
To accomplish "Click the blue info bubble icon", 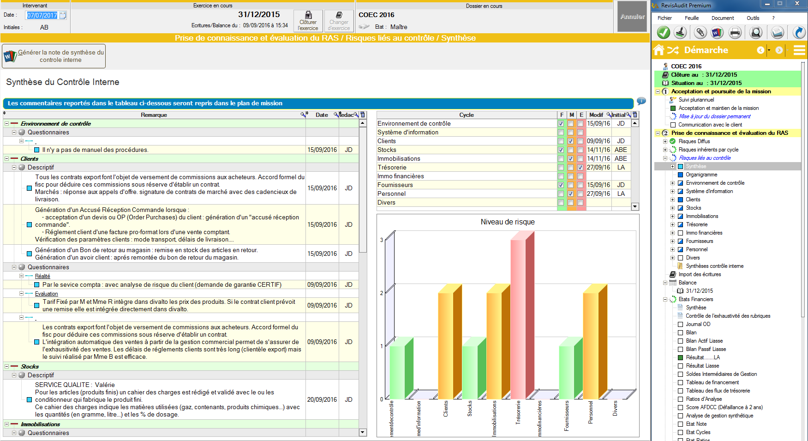I will coord(641,101).
